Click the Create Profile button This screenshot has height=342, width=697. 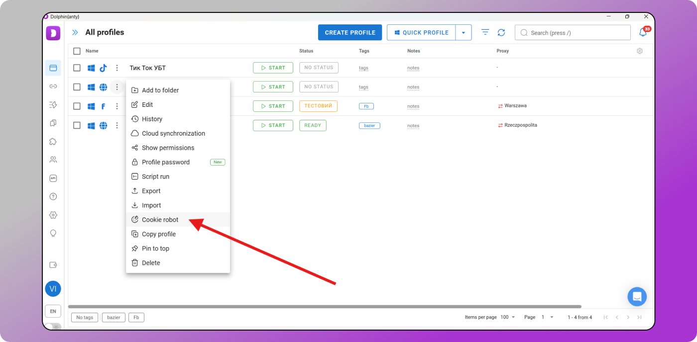point(350,33)
